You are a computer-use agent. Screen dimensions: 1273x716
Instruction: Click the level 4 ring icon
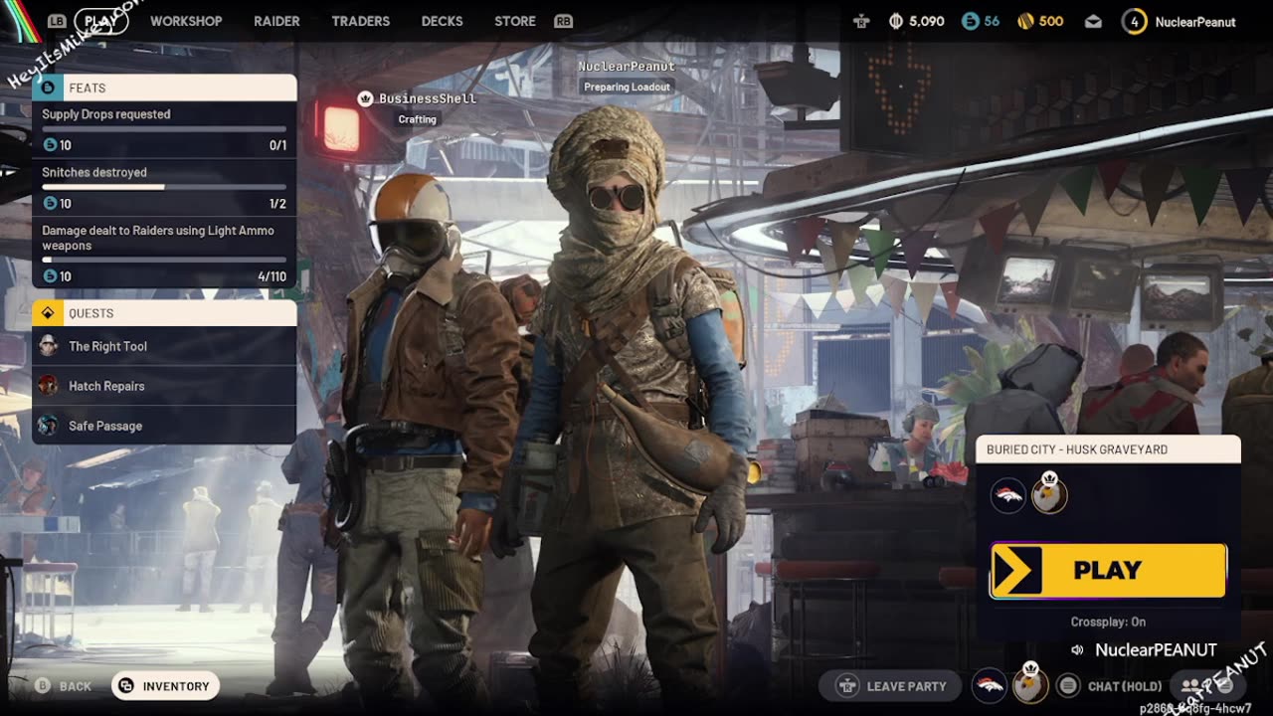(x=1134, y=22)
